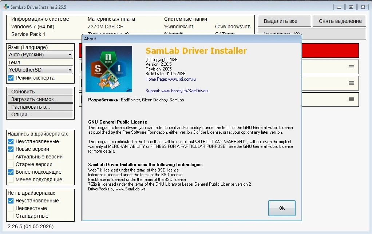Open the hamburger menu on the second driver row
The width and height of the screenshot is (372, 234).
click(x=352, y=83)
